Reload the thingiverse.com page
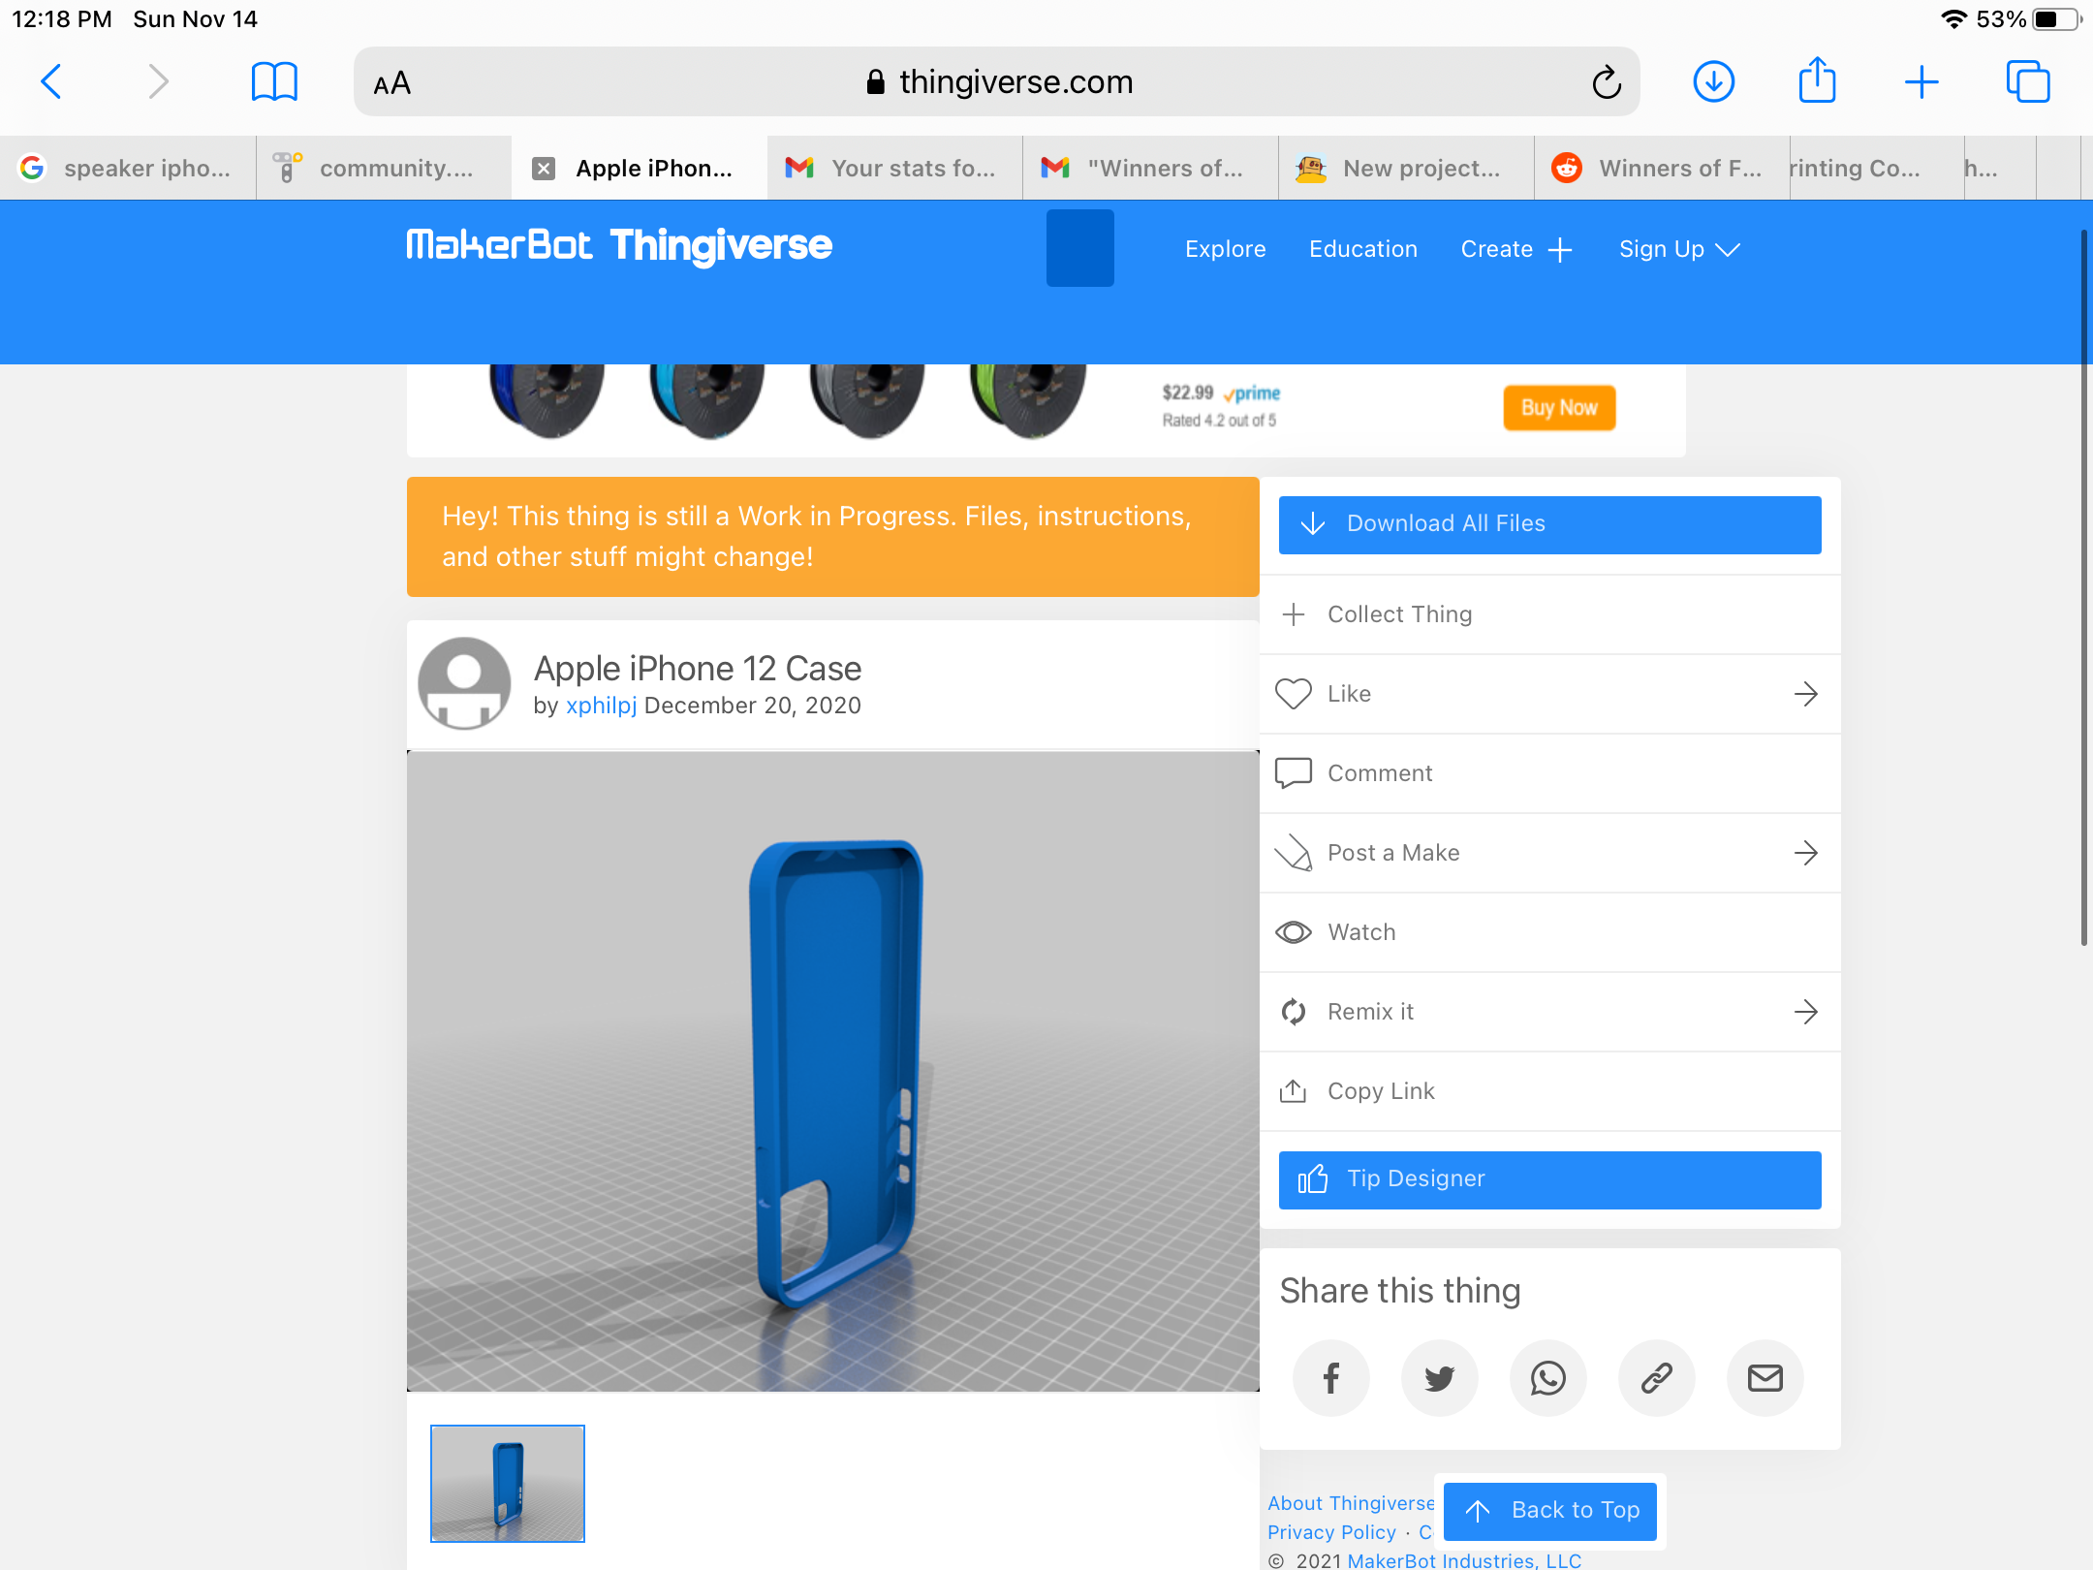The image size is (2093, 1570). (x=1606, y=82)
